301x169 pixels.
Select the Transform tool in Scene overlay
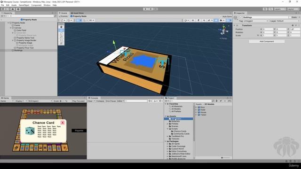point(61,43)
